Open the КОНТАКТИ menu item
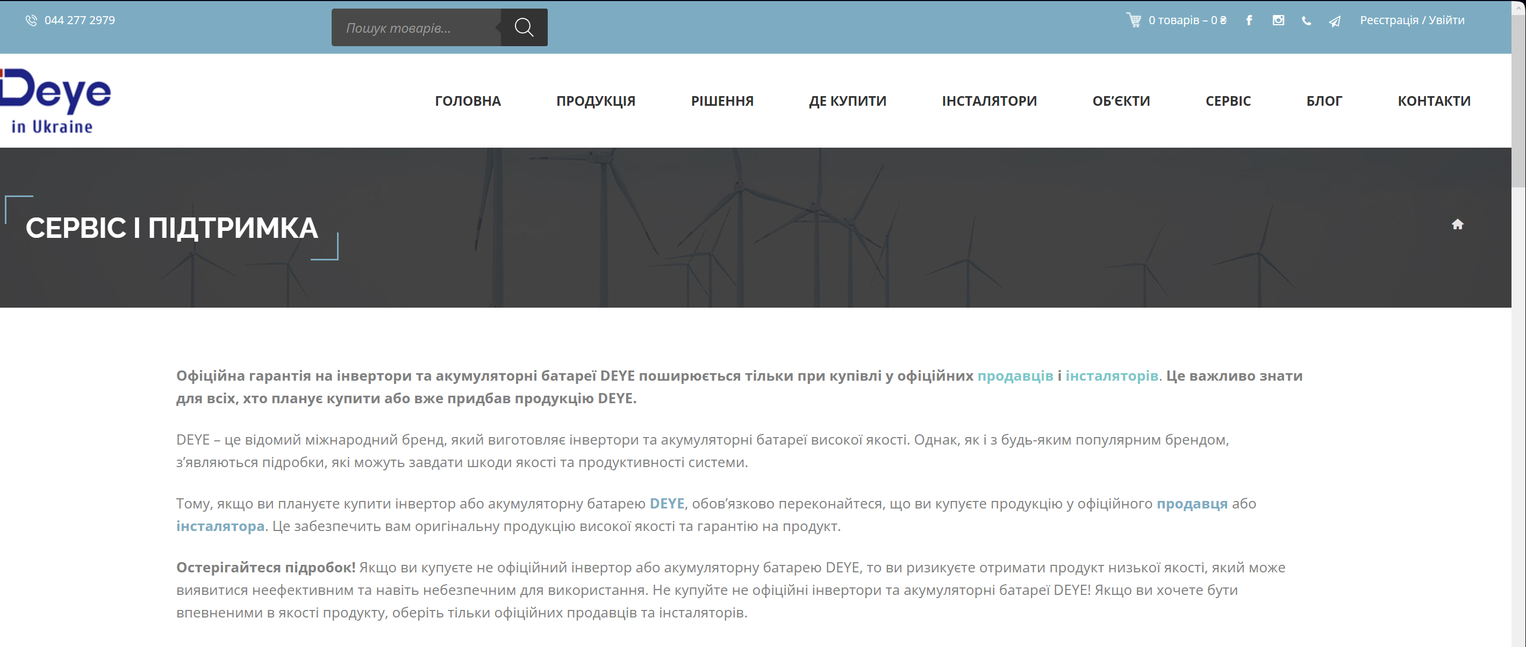This screenshot has height=647, width=1526. point(1434,101)
